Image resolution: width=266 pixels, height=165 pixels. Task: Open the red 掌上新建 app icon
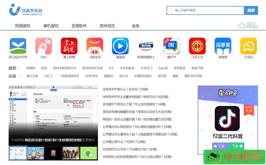[x=69, y=46]
